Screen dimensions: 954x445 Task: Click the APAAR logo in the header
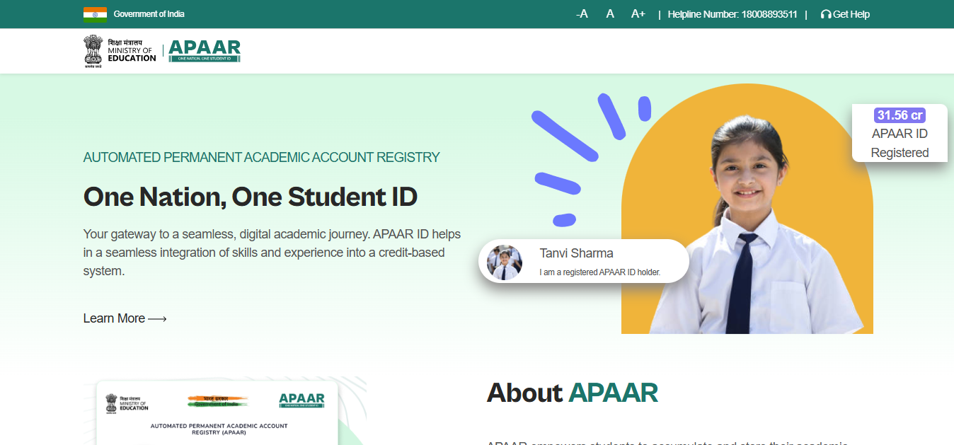tap(204, 50)
